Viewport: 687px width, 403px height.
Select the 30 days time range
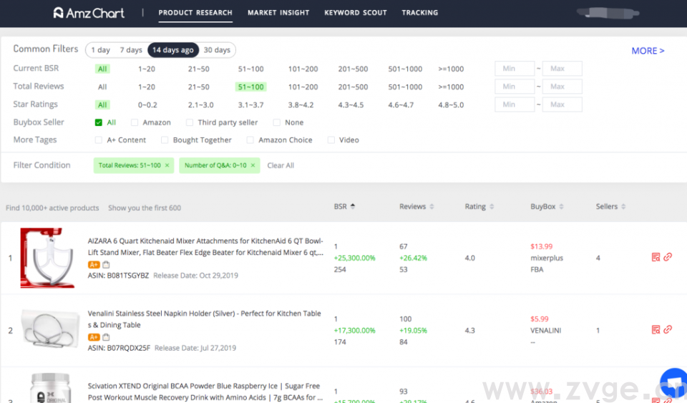(x=217, y=50)
